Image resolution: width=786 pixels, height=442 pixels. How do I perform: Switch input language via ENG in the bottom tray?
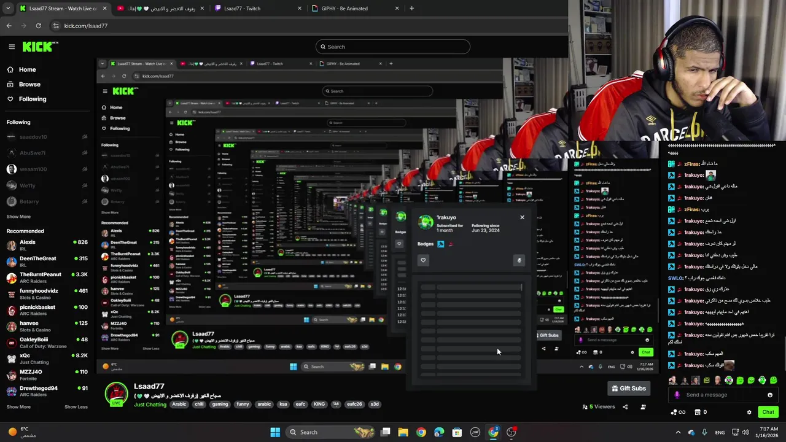click(x=720, y=432)
